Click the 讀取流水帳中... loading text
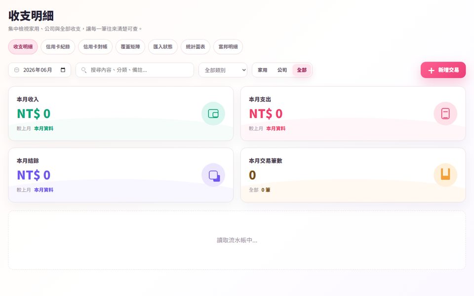 pyautogui.click(x=237, y=240)
